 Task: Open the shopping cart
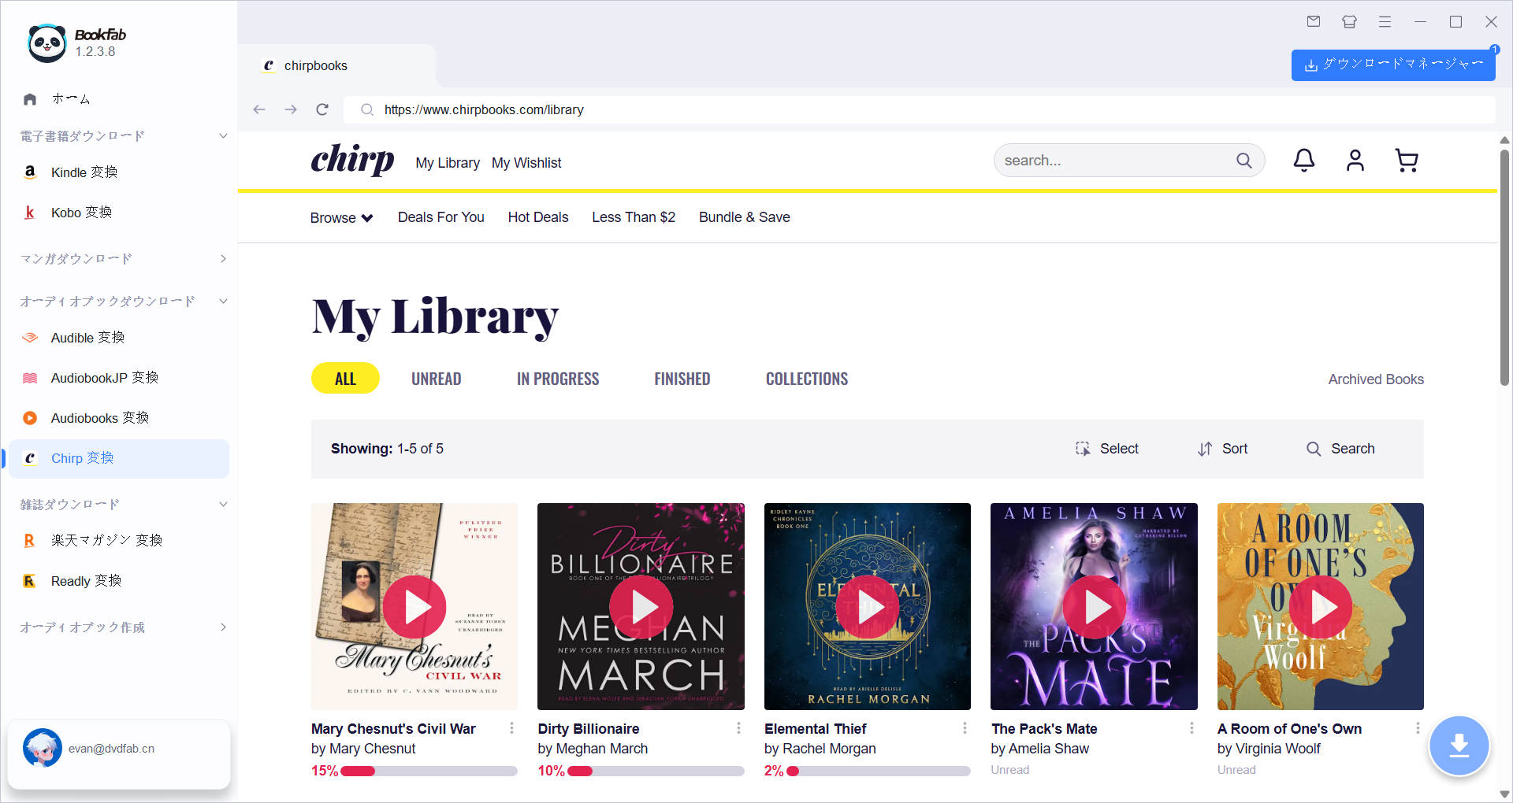click(1407, 161)
